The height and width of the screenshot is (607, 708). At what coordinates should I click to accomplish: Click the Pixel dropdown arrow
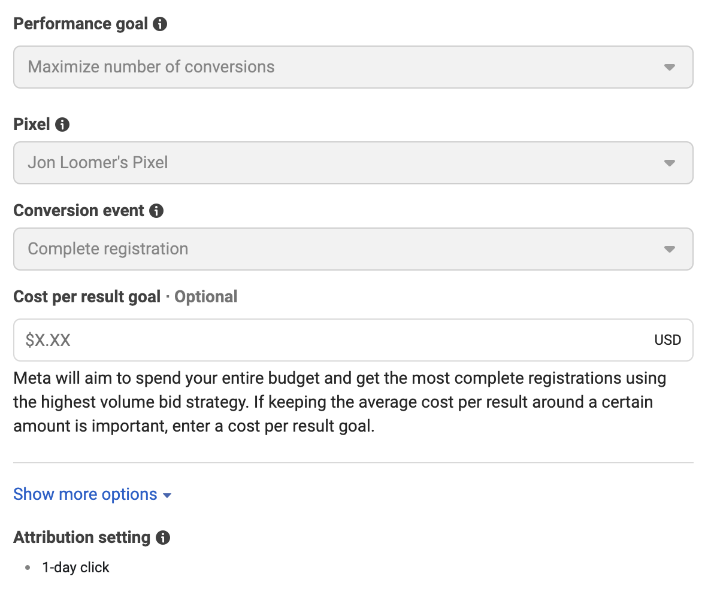point(669,163)
